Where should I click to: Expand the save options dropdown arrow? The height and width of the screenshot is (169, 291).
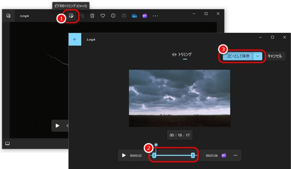coord(257,56)
